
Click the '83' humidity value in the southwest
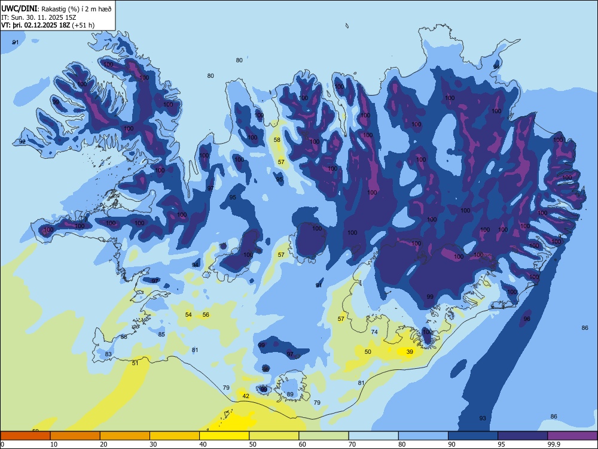pyautogui.click(x=108, y=354)
